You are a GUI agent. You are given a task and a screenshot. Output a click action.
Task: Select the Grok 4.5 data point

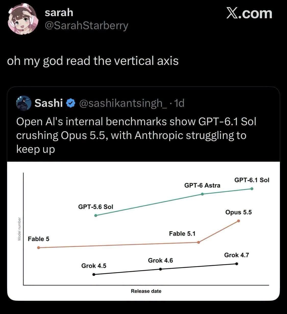click(94, 274)
